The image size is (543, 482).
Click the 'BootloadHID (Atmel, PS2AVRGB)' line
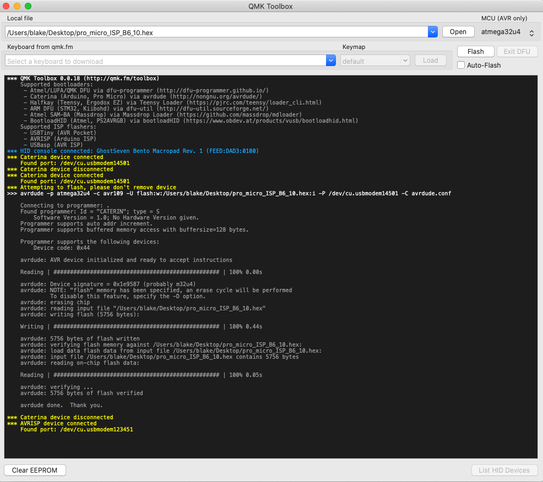[x=191, y=121]
